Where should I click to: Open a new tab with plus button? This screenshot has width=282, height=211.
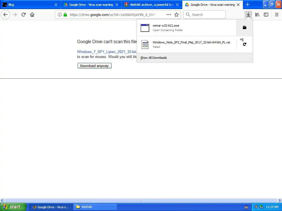click(x=248, y=5)
